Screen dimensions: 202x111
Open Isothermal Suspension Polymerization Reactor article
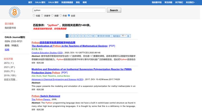[x=82, y=71]
